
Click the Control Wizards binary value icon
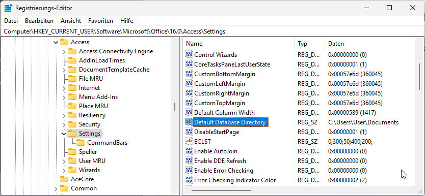(x=189, y=54)
